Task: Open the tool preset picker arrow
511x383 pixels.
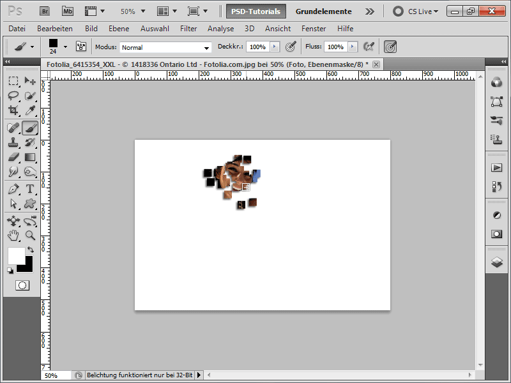Action: tap(32, 47)
